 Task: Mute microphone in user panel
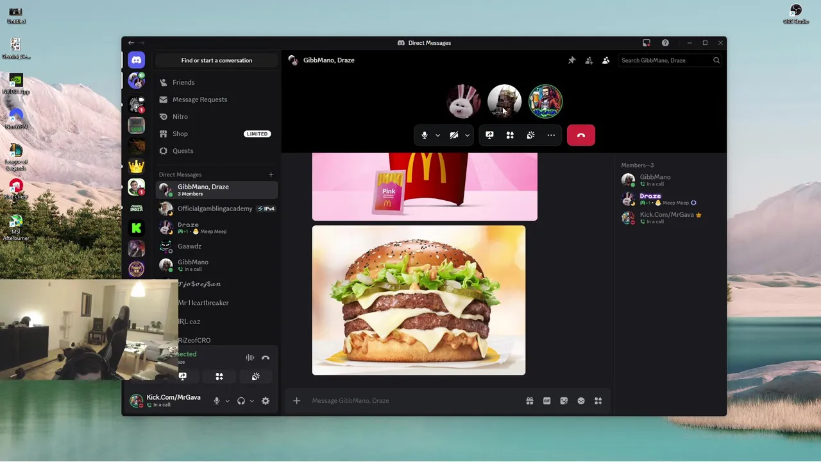pos(217,401)
